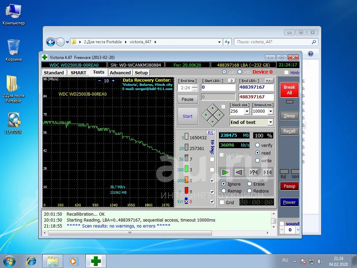Click the volume speaker tray icon
The image size is (357, 268).
(x=320, y=261)
